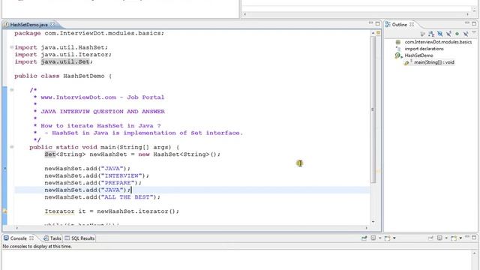Image resolution: width=480 pixels, height=270 pixels.
Task: Select the HashSetDemo class in Outline
Action: point(418,55)
